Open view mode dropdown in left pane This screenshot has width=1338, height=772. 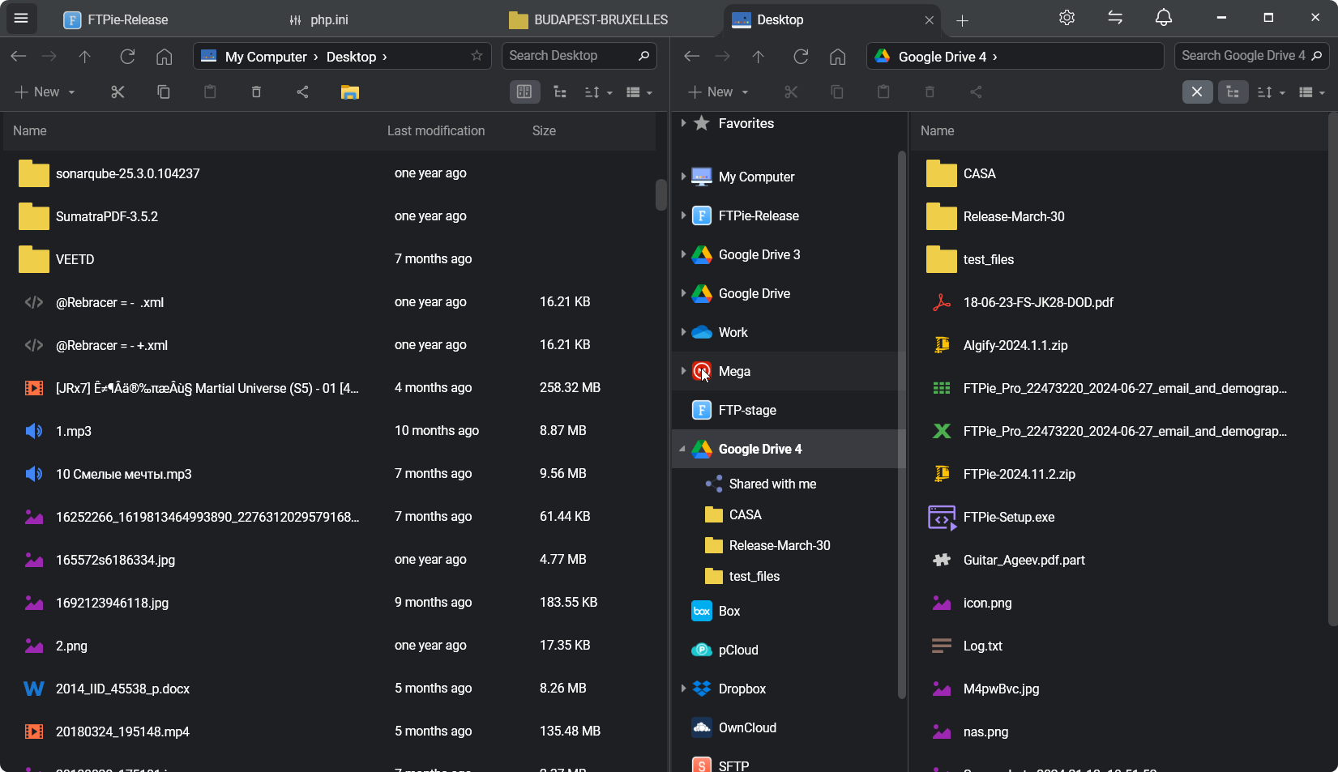639,92
